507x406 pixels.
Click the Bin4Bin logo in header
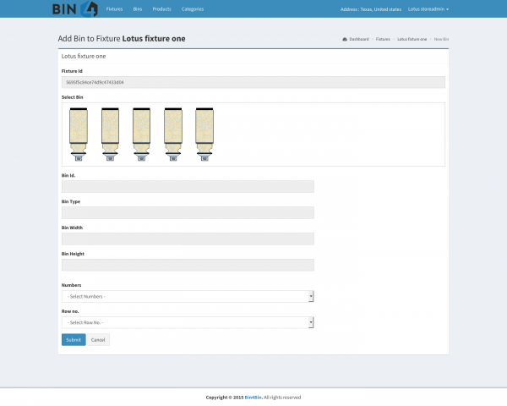(x=75, y=9)
